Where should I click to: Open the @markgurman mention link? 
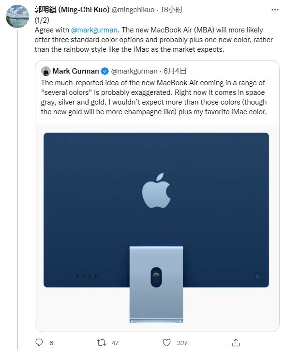94,30
